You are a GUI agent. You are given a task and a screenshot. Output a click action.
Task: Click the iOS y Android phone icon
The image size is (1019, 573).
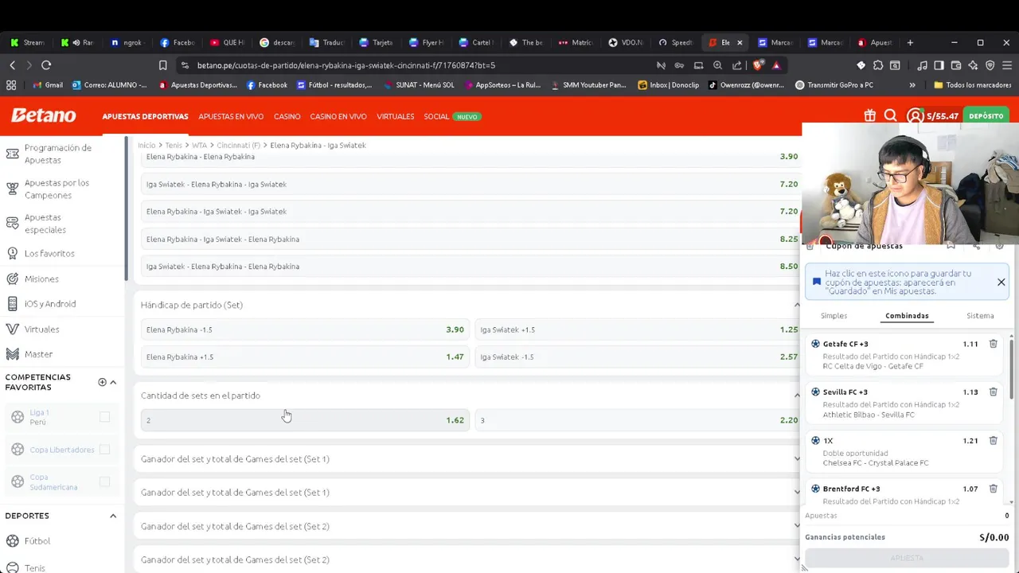click(x=12, y=304)
